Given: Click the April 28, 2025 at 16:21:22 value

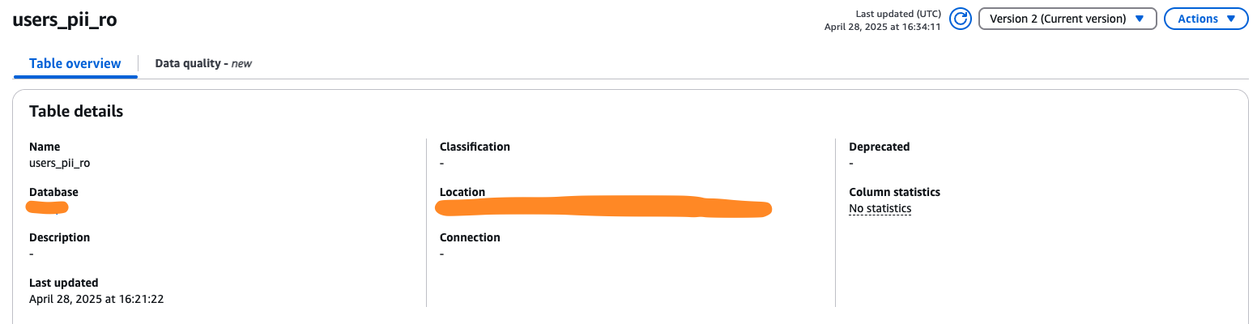Looking at the screenshot, I should [x=96, y=299].
